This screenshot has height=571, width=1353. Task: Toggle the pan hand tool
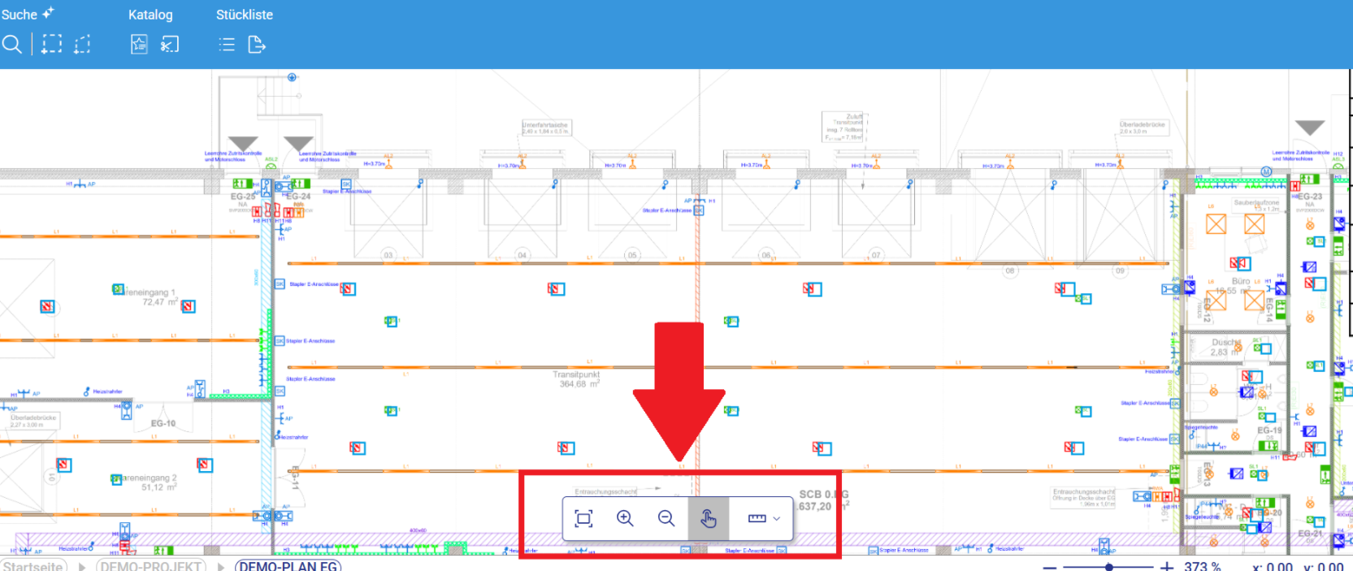[x=709, y=518]
